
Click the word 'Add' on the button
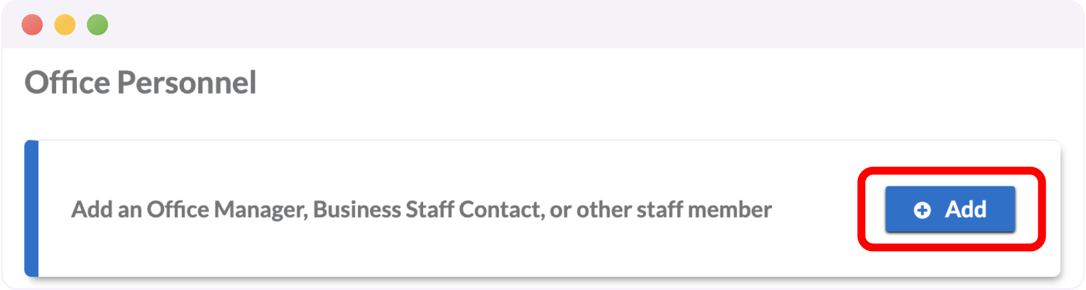click(966, 210)
